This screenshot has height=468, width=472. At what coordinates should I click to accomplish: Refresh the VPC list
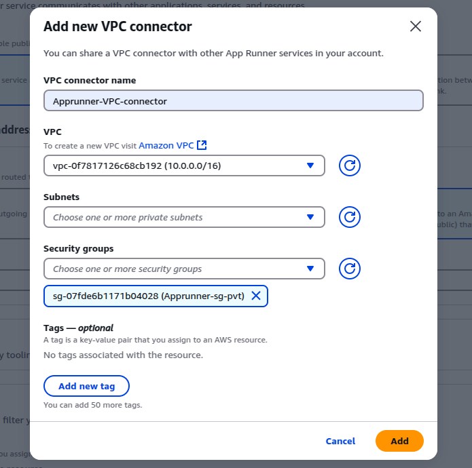350,165
